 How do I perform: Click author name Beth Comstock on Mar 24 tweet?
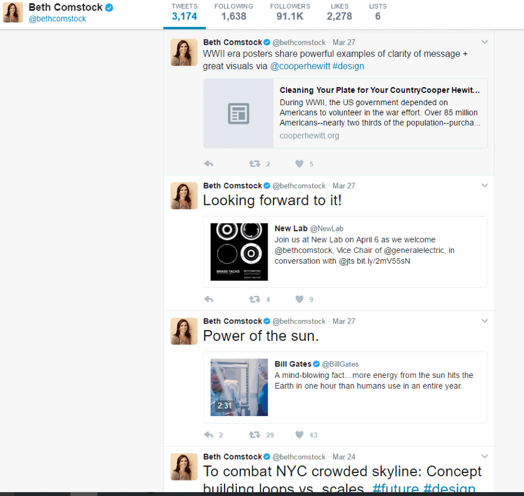[233, 457]
